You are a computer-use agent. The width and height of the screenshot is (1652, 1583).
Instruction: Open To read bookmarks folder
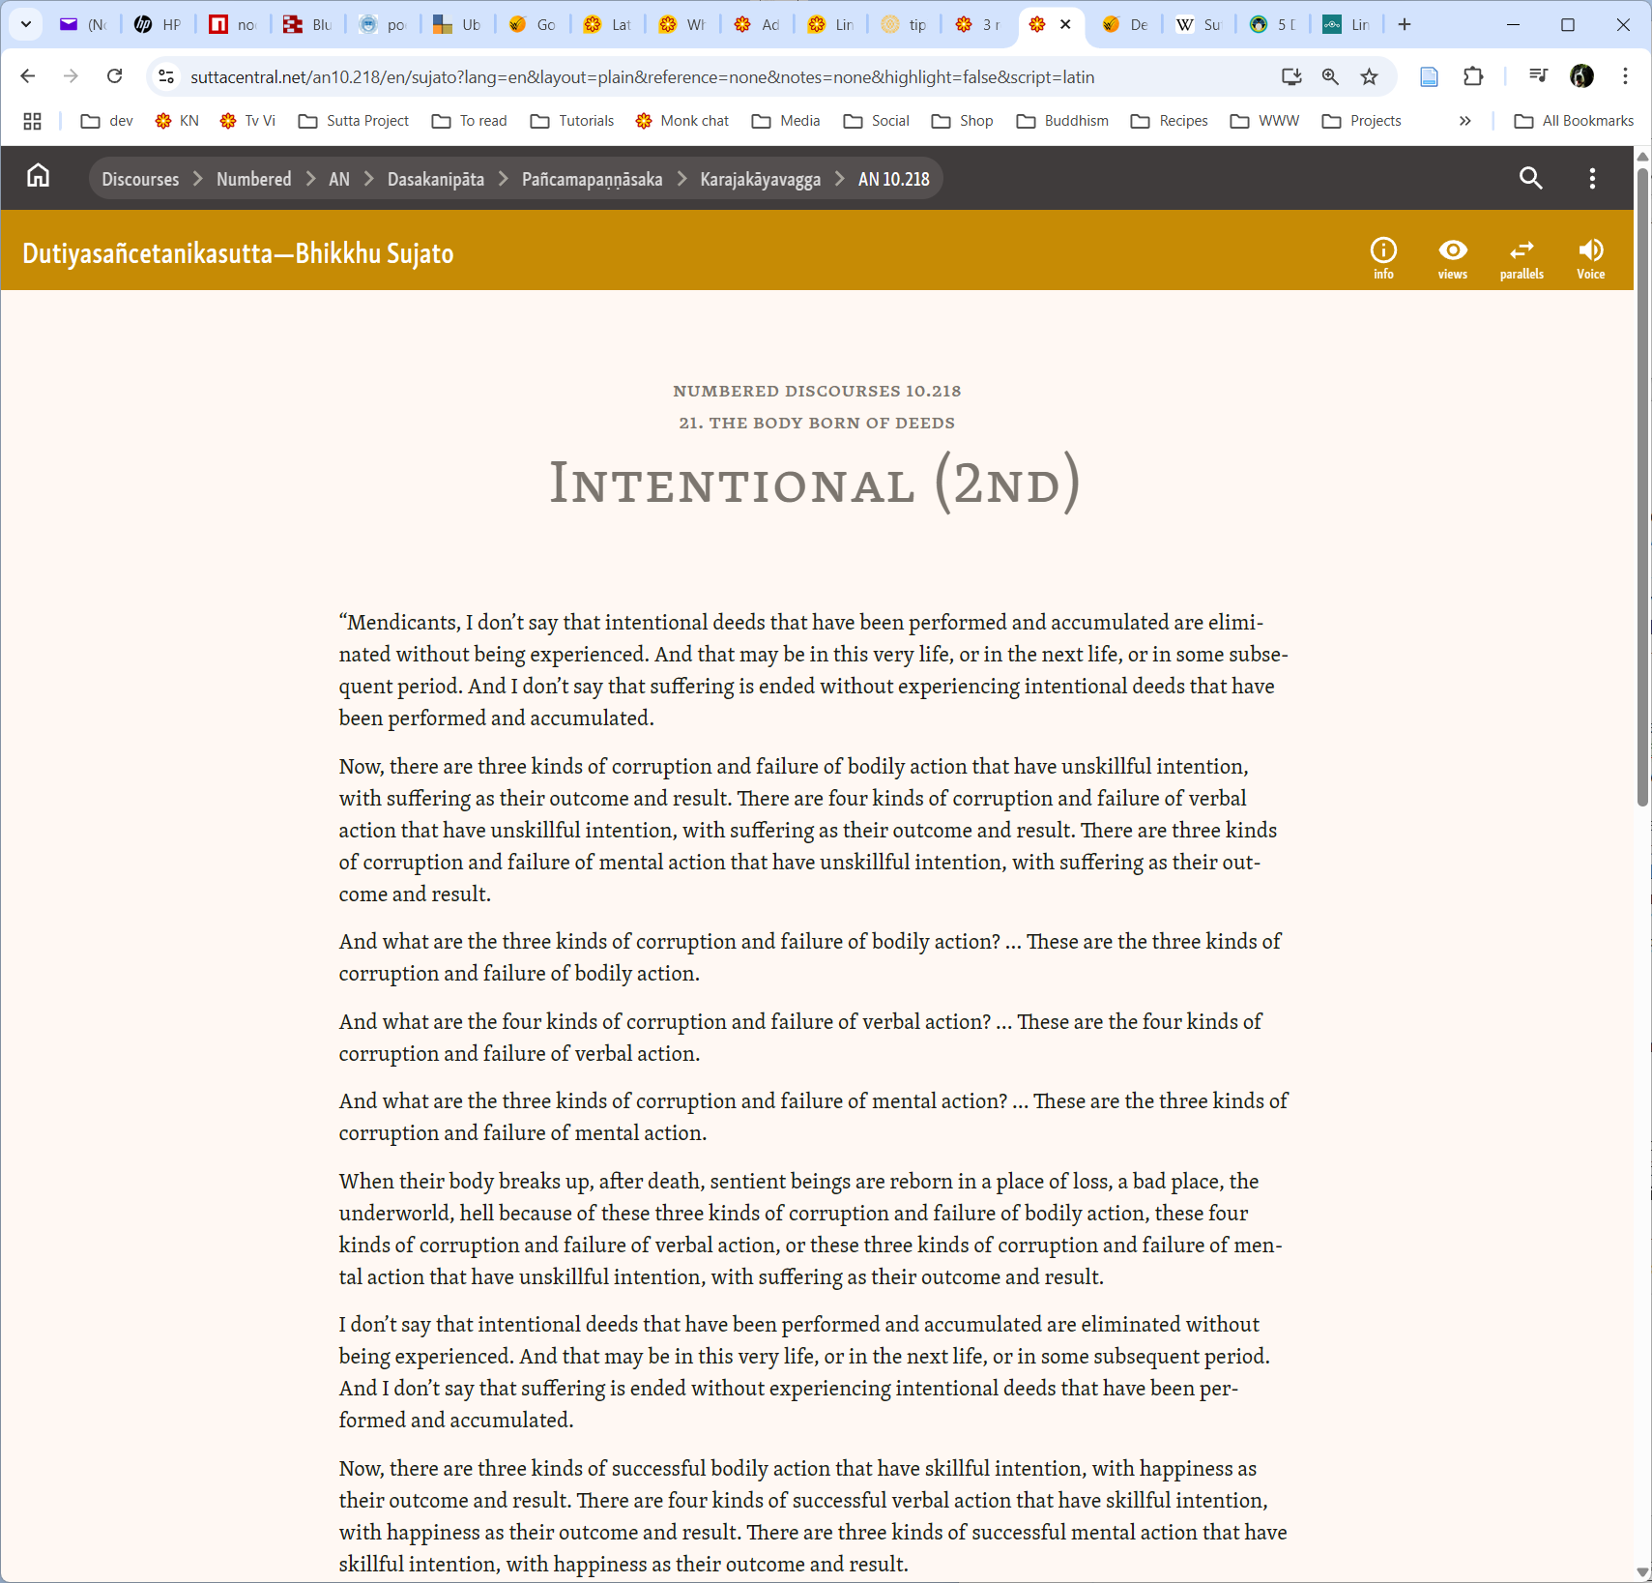coord(470,121)
